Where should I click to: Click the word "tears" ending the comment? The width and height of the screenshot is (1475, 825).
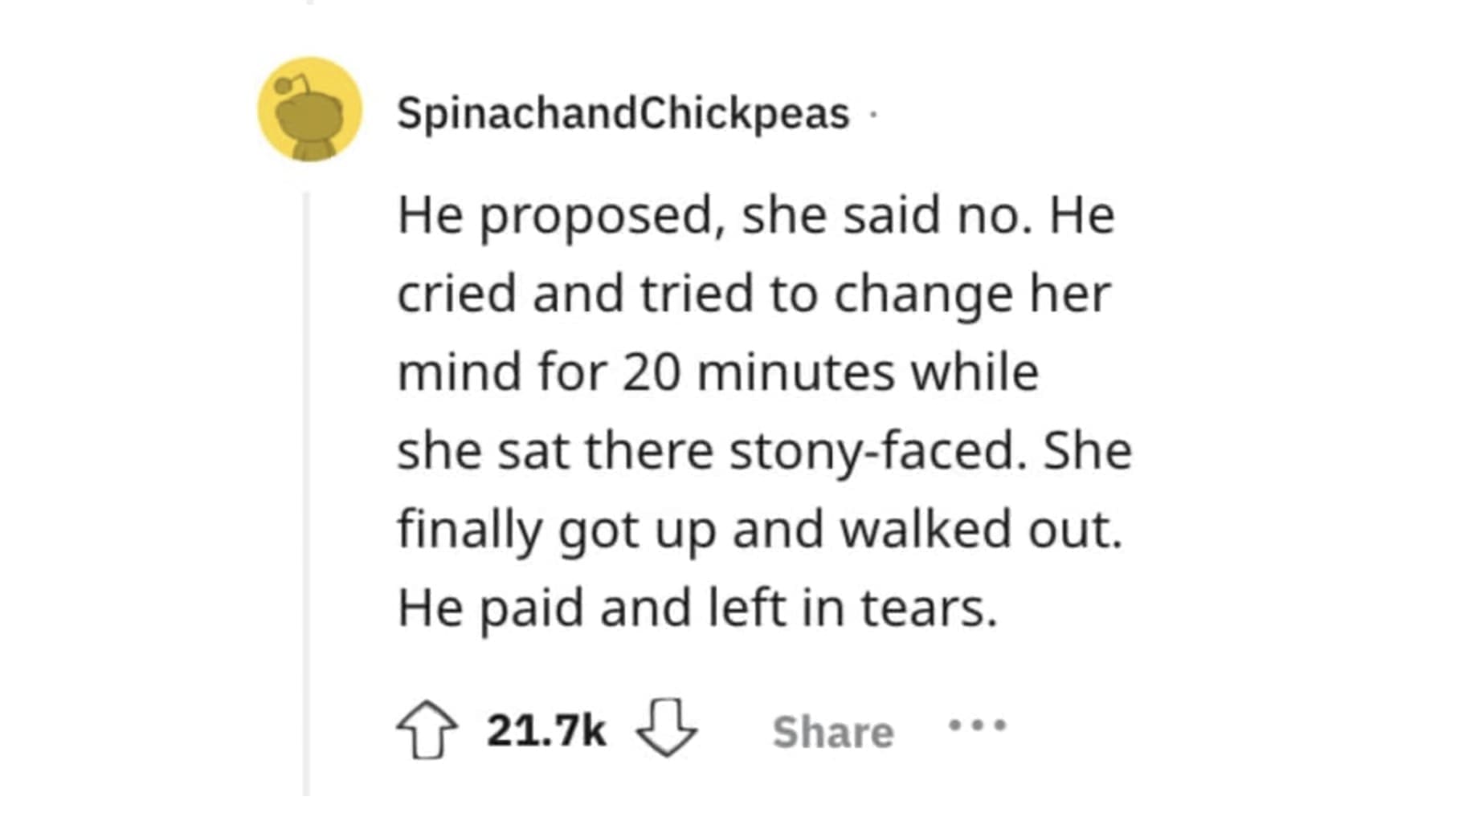(929, 608)
